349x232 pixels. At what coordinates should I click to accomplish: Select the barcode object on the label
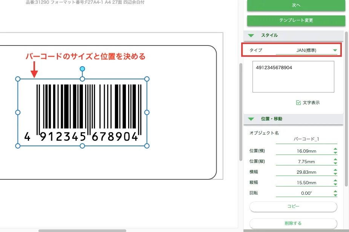[x=83, y=112]
